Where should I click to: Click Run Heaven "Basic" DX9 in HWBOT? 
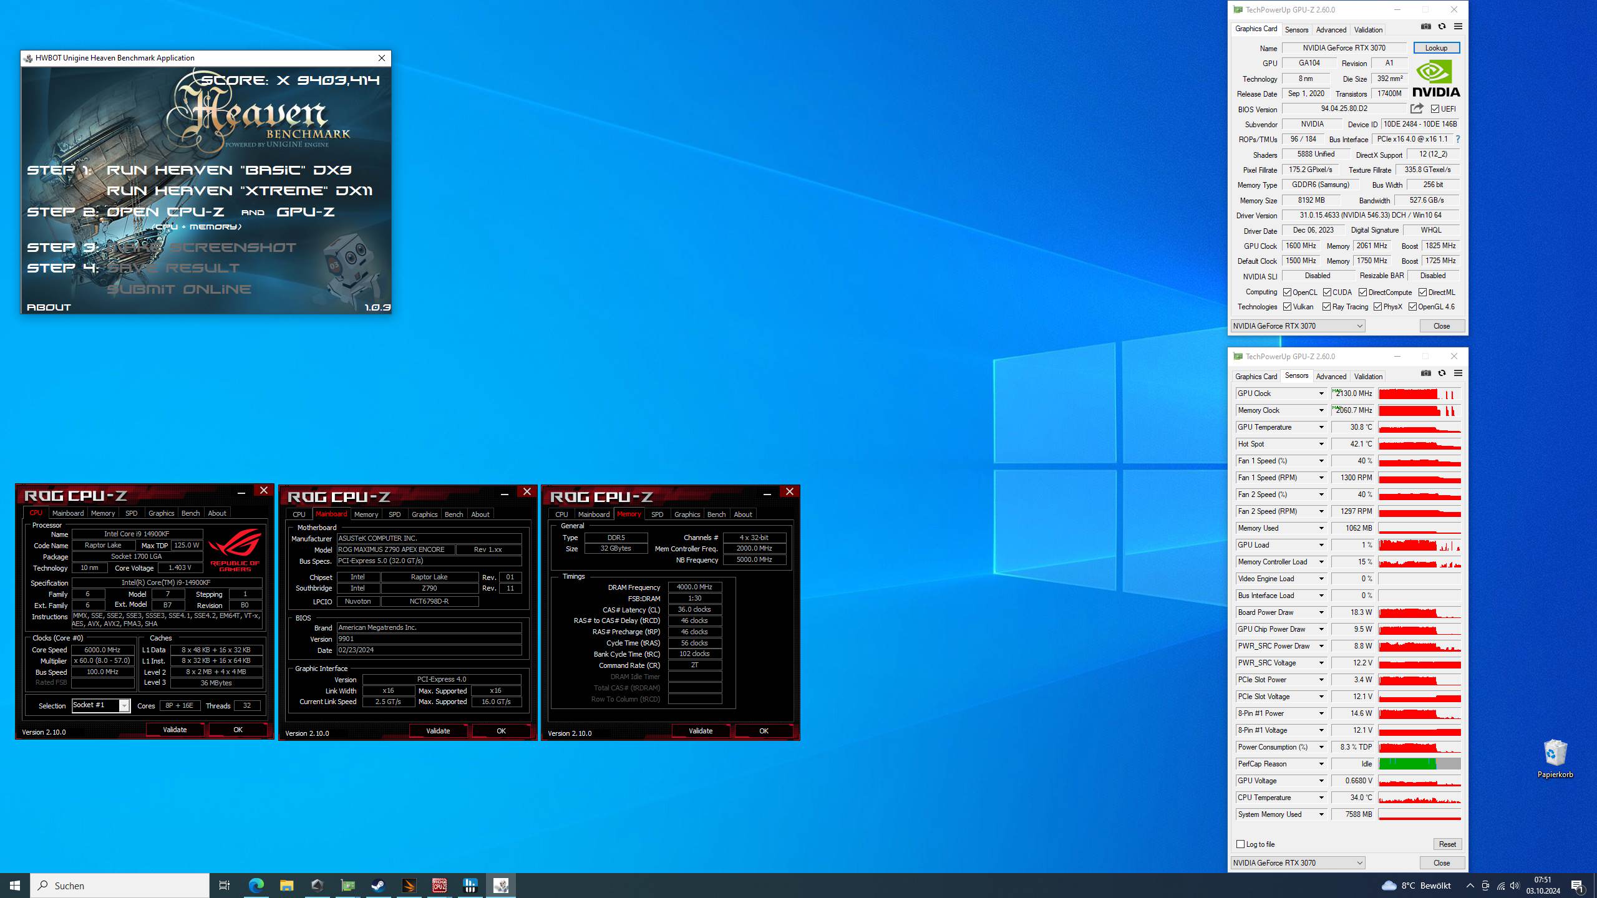pyautogui.click(x=229, y=170)
